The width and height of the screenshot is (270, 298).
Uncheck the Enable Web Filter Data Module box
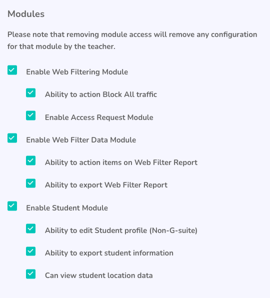tap(12, 138)
